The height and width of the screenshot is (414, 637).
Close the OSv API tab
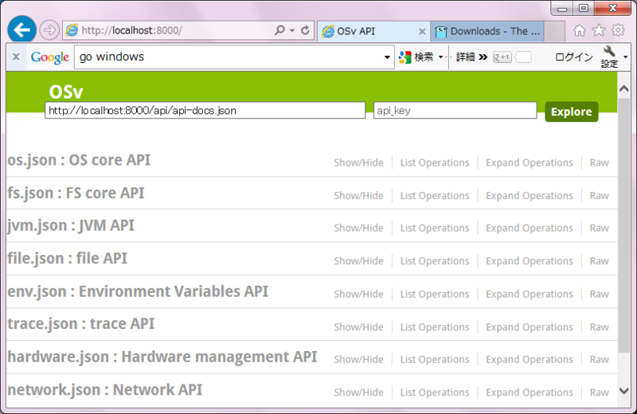[422, 31]
